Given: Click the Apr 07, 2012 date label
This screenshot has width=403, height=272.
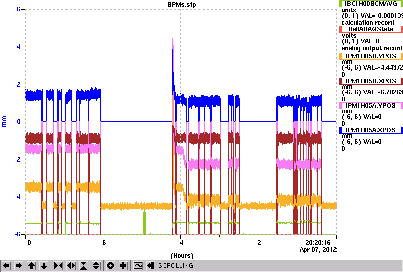Looking at the screenshot, I should point(318,250).
